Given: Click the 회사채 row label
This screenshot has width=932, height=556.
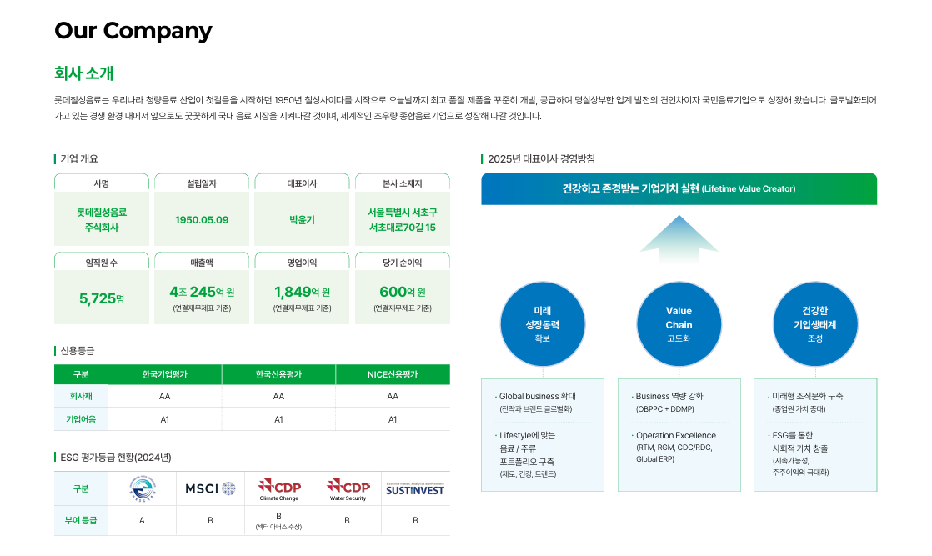Looking at the screenshot, I should click(81, 396).
